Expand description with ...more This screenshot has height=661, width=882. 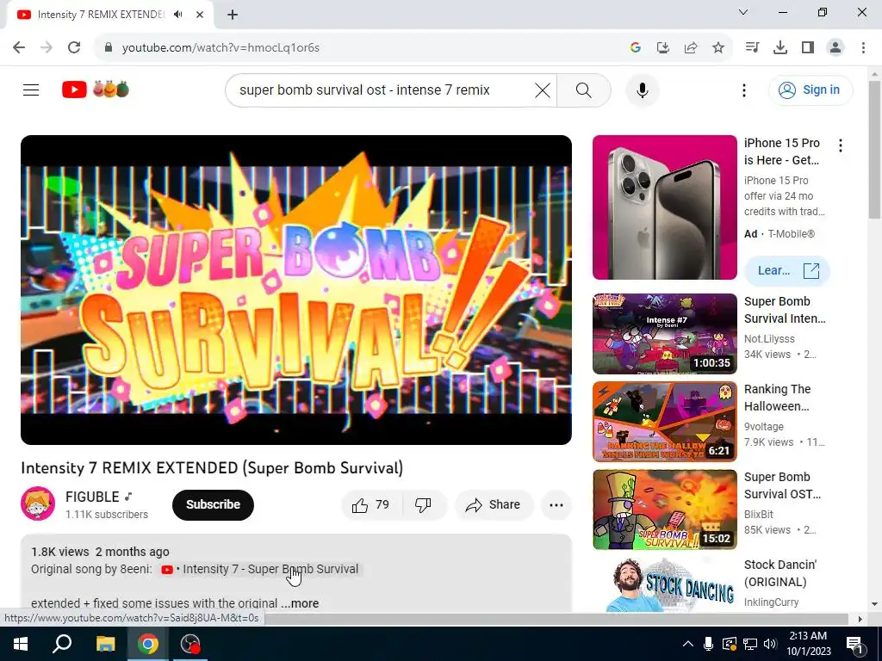point(300,603)
